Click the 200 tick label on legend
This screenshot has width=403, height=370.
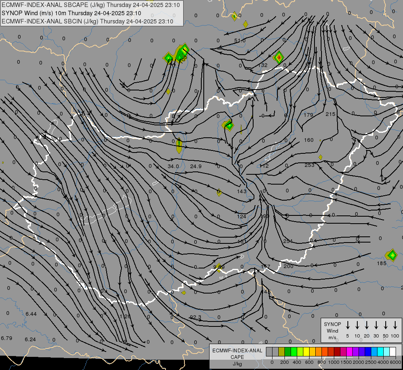coord(284,362)
